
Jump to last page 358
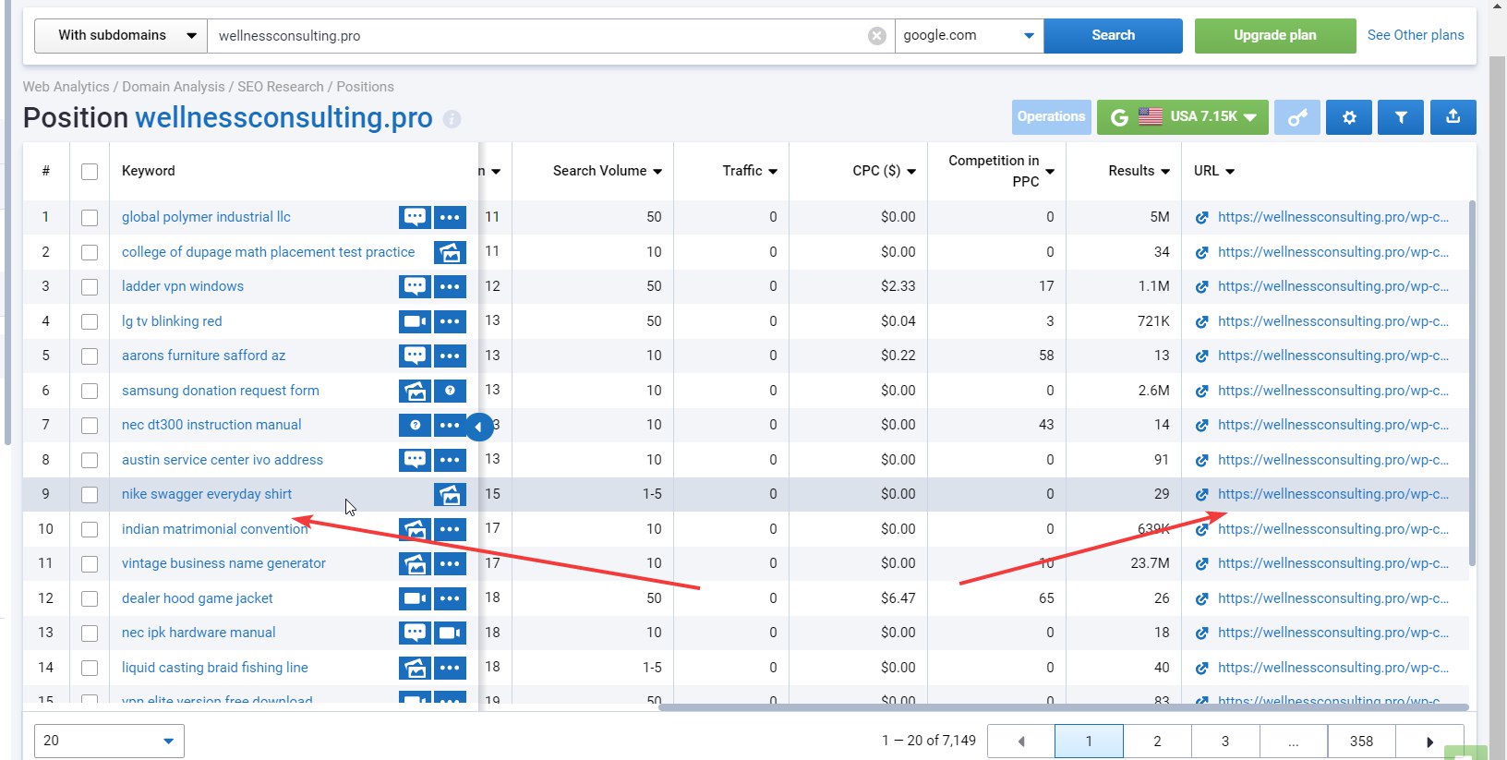tap(1361, 741)
